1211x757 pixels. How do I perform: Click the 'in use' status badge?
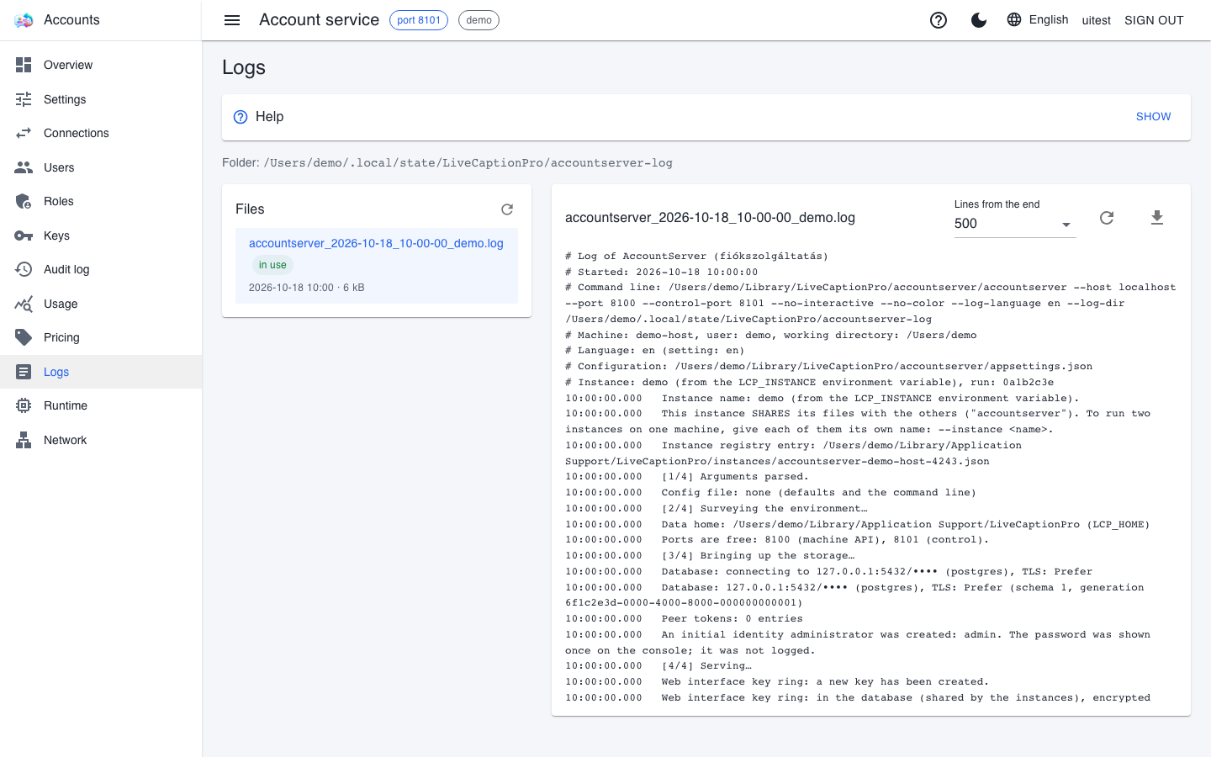[x=272, y=265]
